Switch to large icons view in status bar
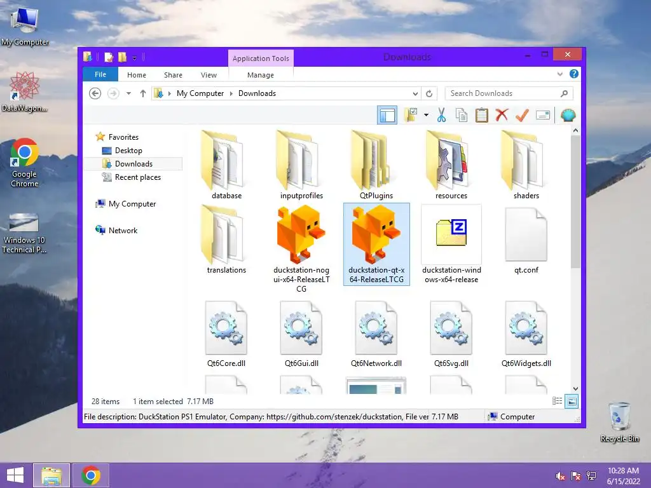 point(572,401)
